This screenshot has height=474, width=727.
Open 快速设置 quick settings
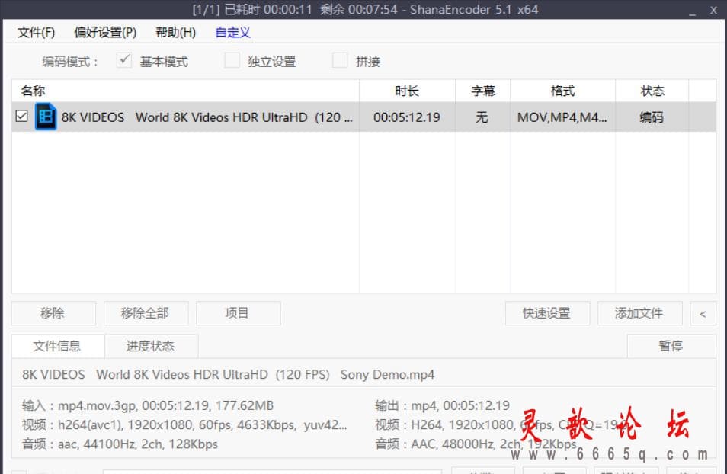point(547,313)
